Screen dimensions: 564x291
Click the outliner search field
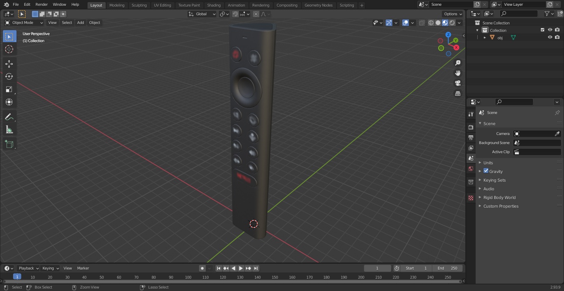[519, 14]
